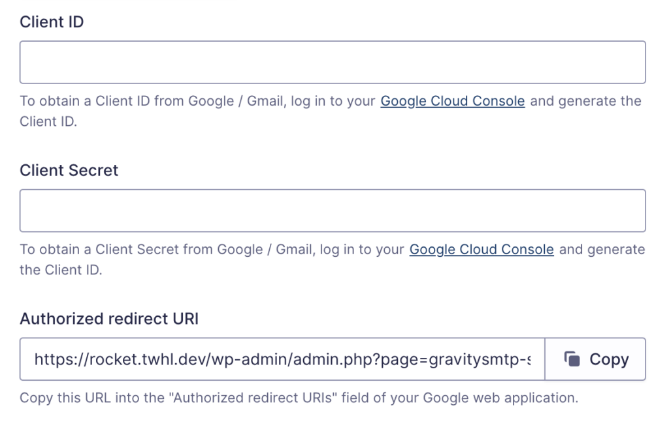Click the URL starting with https://rocket.twhl.dev
The height and width of the screenshot is (427, 669).
281,359
